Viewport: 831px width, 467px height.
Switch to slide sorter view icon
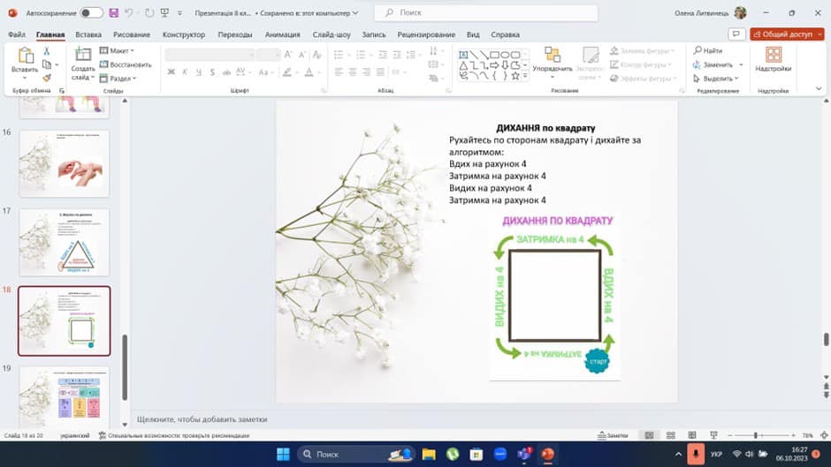pos(669,435)
